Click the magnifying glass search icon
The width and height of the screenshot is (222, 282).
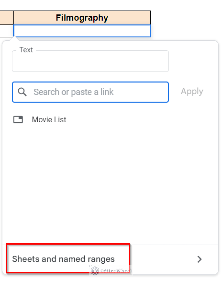tap(22, 92)
